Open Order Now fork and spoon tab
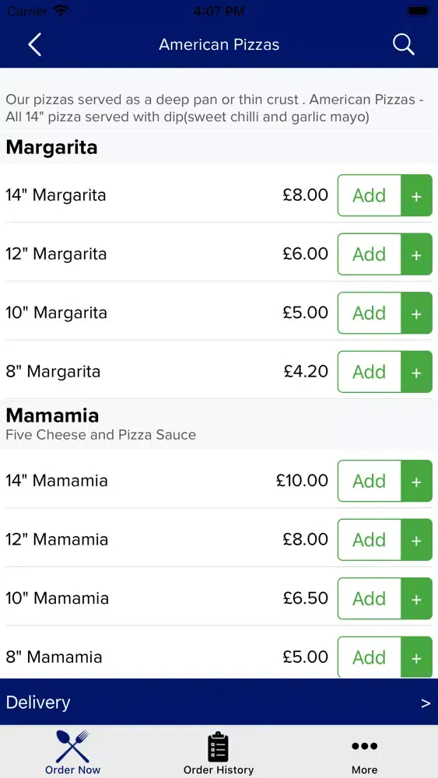Image resolution: width=438 pixels, height=778 pixels. (x=72, y=752)
